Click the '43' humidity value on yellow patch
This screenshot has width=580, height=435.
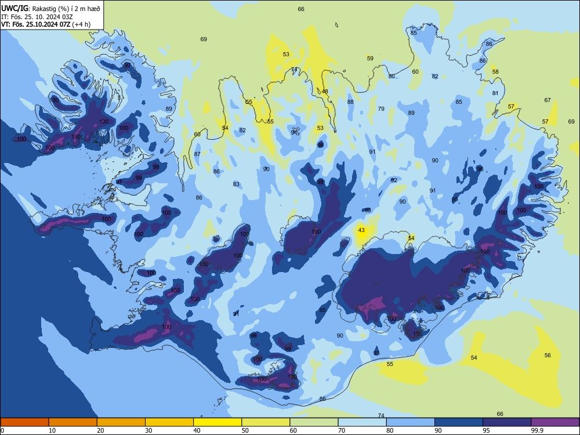point(361,230)
